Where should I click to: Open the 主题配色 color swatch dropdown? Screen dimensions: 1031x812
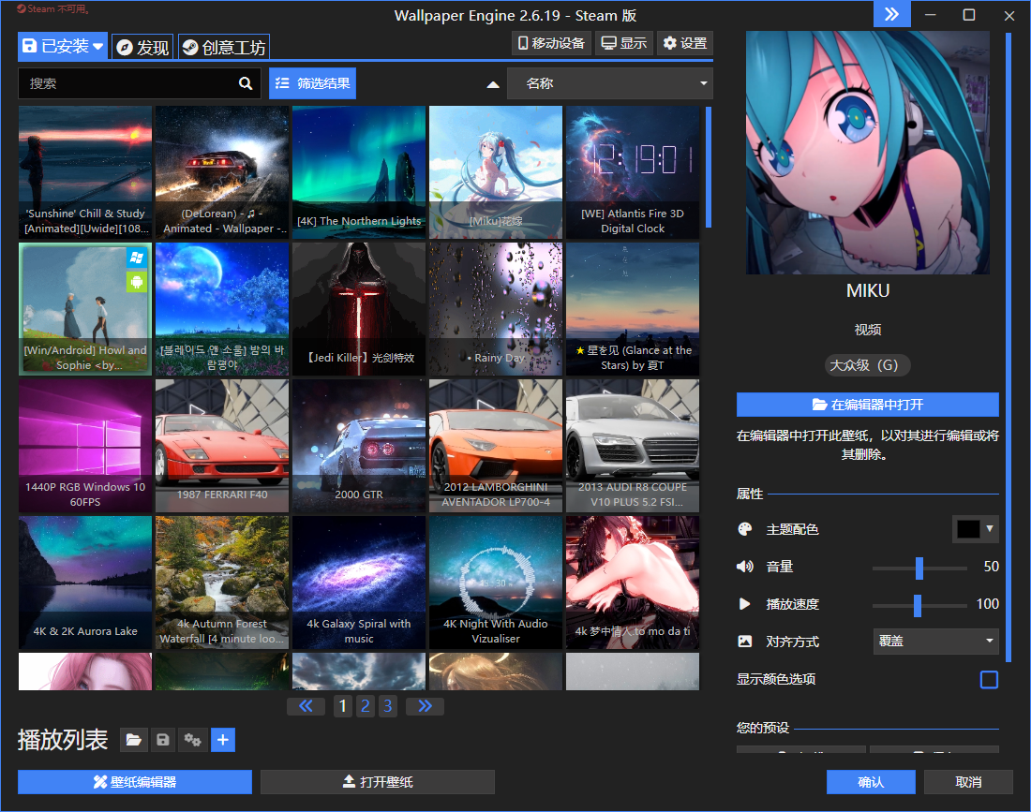tap(975, 529)
